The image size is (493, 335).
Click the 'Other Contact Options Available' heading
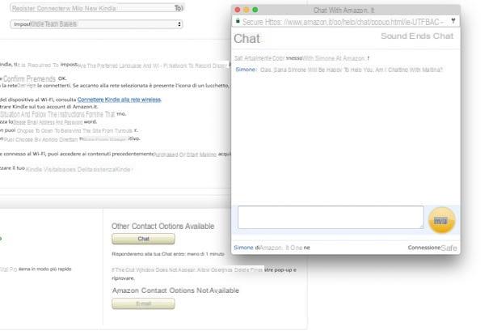click(163, 226)
